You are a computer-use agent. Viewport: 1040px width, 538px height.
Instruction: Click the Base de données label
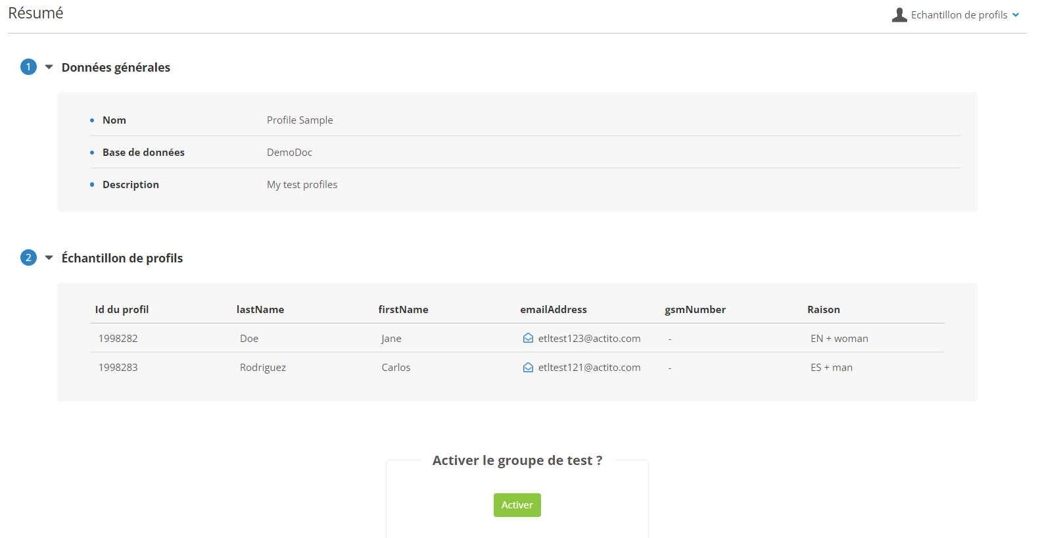coord(143,152)
